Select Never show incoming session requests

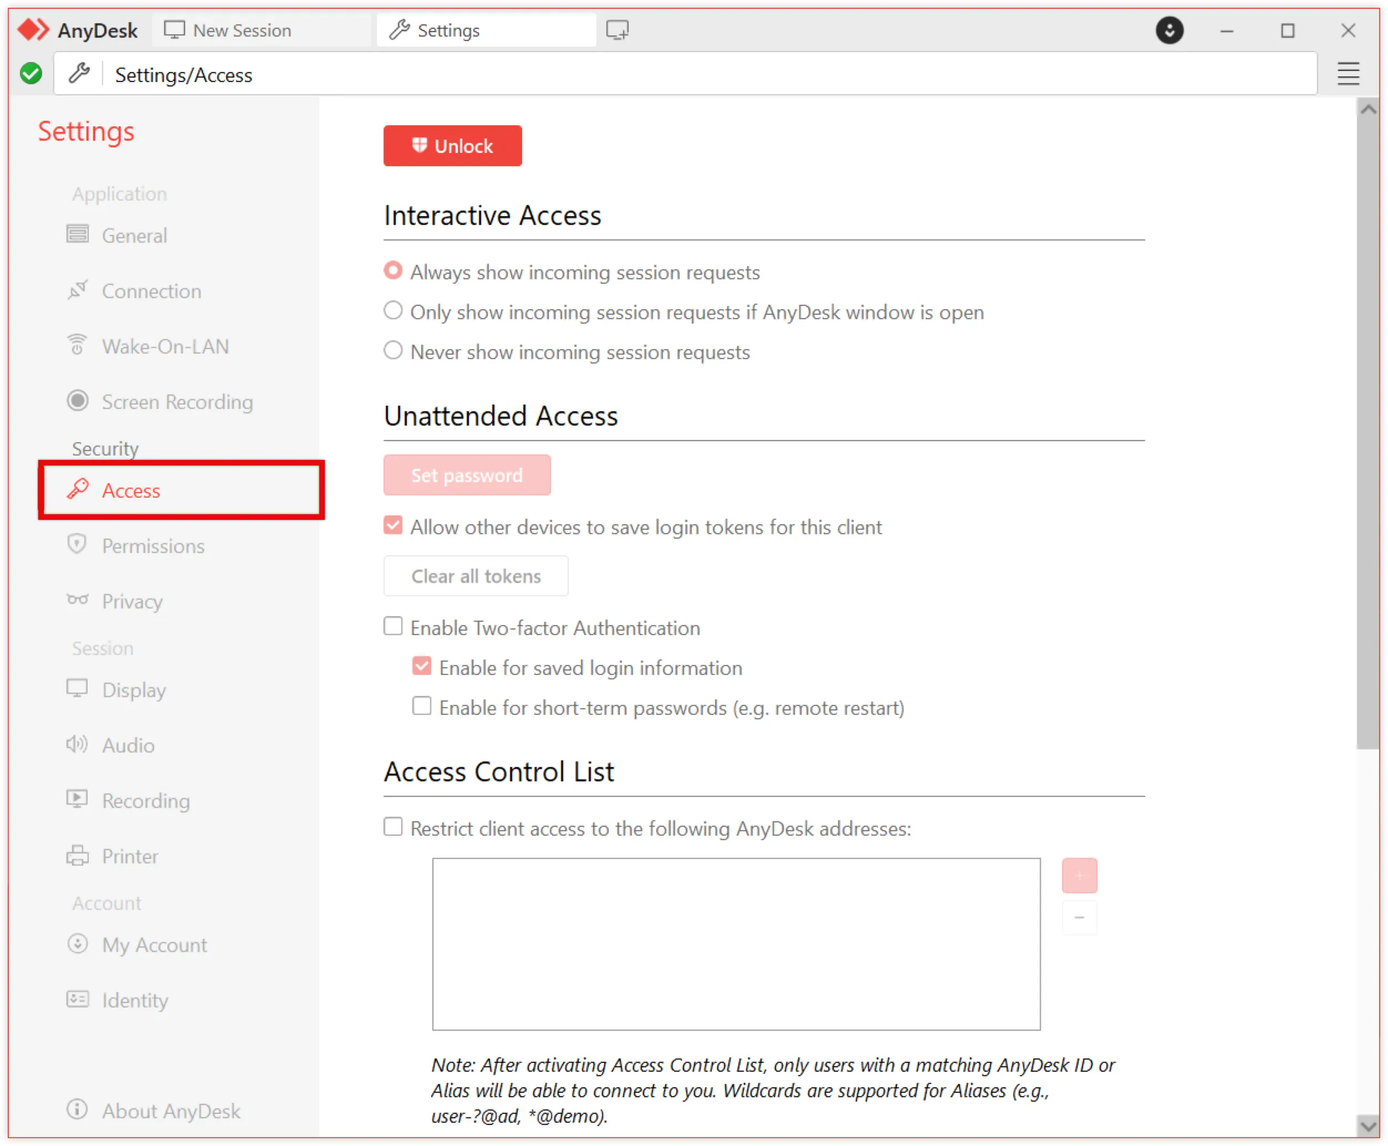[x=394, y=351]
